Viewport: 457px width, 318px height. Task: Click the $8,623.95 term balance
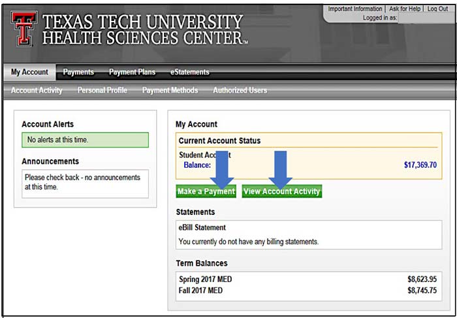tap(422, 279)
